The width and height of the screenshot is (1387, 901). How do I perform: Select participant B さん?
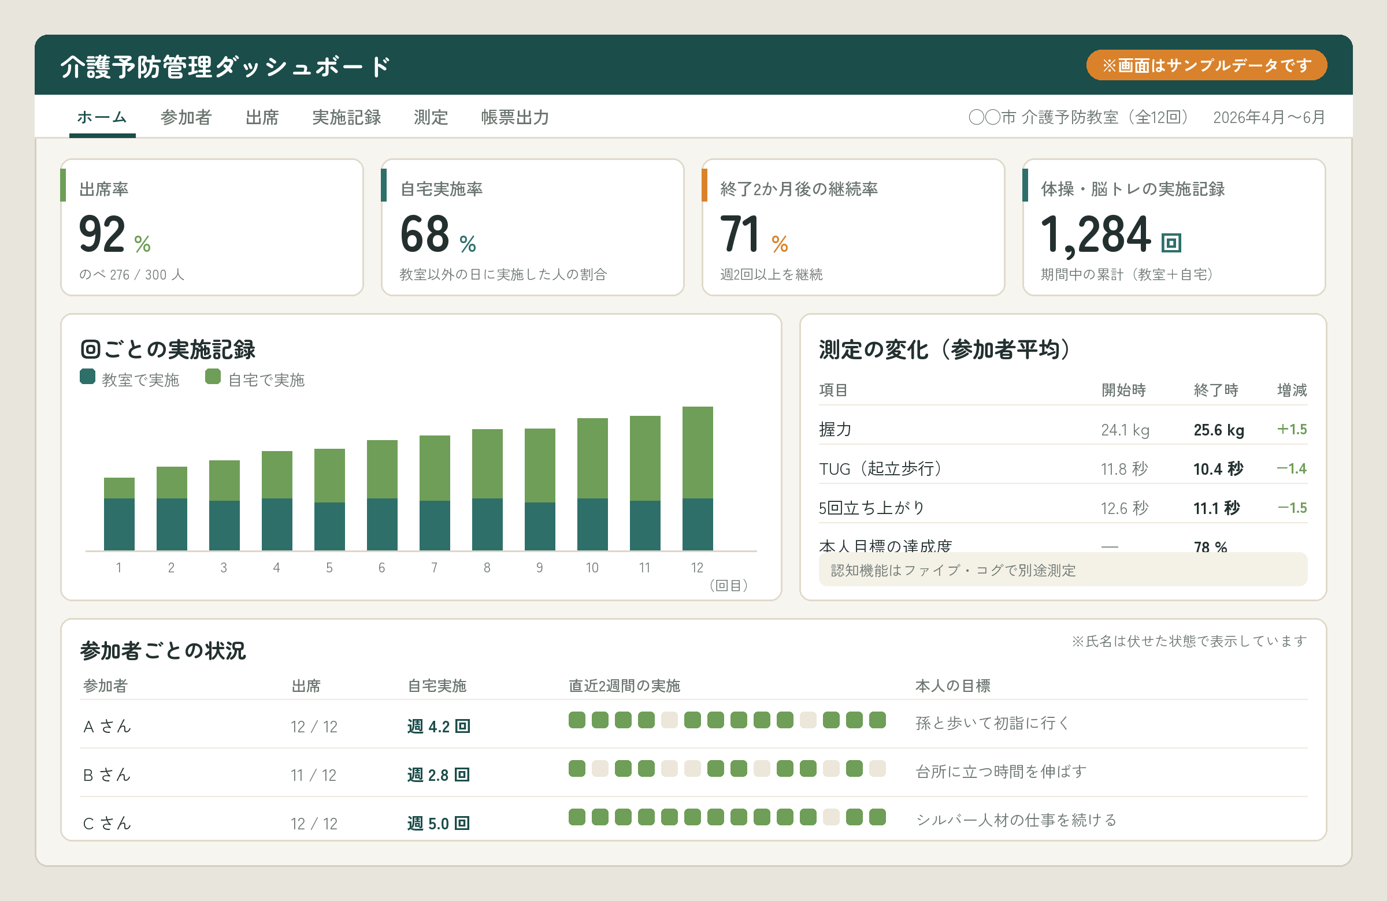click(x=107, y=775)
